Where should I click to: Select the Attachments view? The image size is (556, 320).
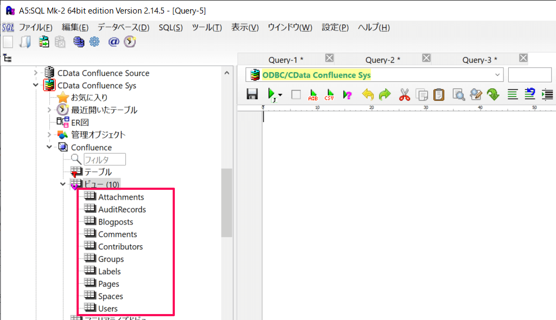pyautogui.click(x=121, y=197)
